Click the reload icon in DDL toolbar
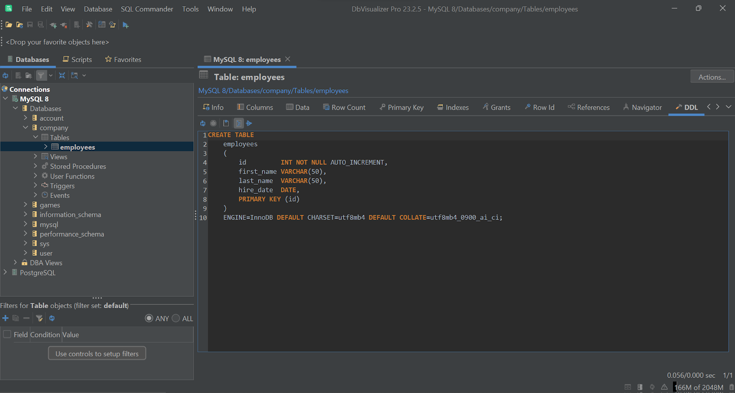The width and height of the screenshot is (735, 393). pos(203,123)
